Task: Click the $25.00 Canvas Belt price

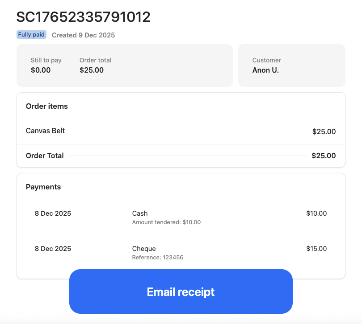Action: coord(324,131)
